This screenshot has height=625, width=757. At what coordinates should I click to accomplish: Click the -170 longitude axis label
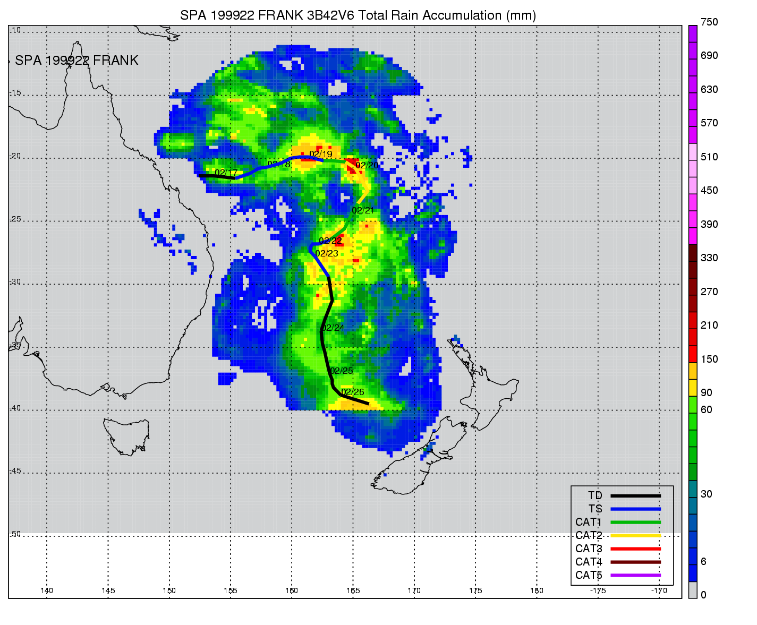tap(659, 590)
